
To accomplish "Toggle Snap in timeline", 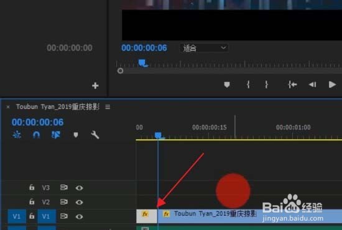I will (36, 135).
